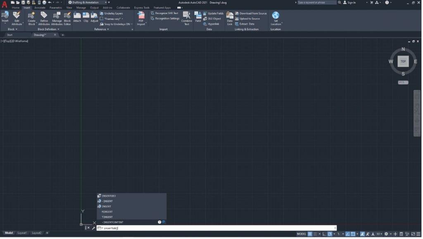Toggle grid display in status bar

click(x=309, y=234)
